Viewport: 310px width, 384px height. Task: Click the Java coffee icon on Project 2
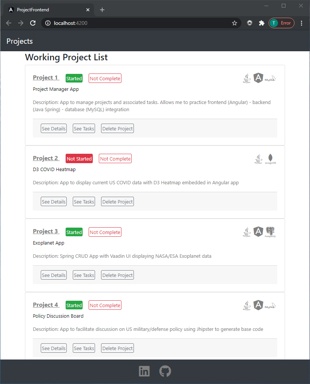[x=258, y=159]
